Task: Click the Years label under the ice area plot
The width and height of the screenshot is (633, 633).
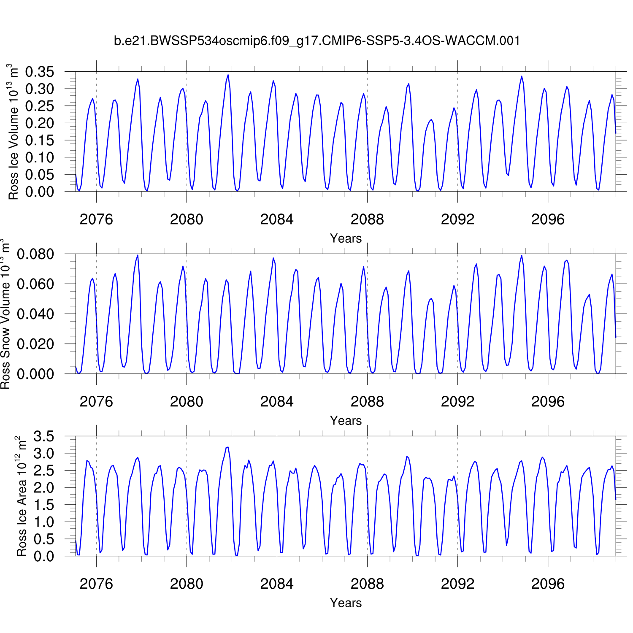Action: click(346, 603)
